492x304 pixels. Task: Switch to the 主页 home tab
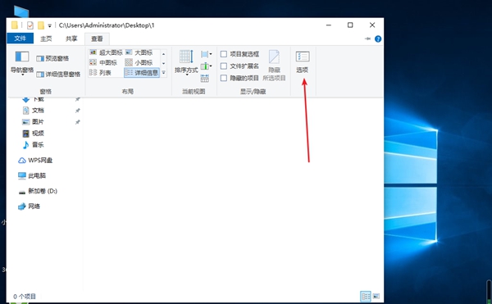click(46, 39)
